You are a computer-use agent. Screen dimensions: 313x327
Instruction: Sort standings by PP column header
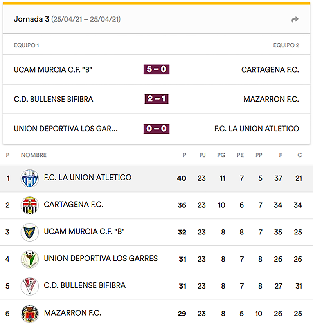[259, 155]
